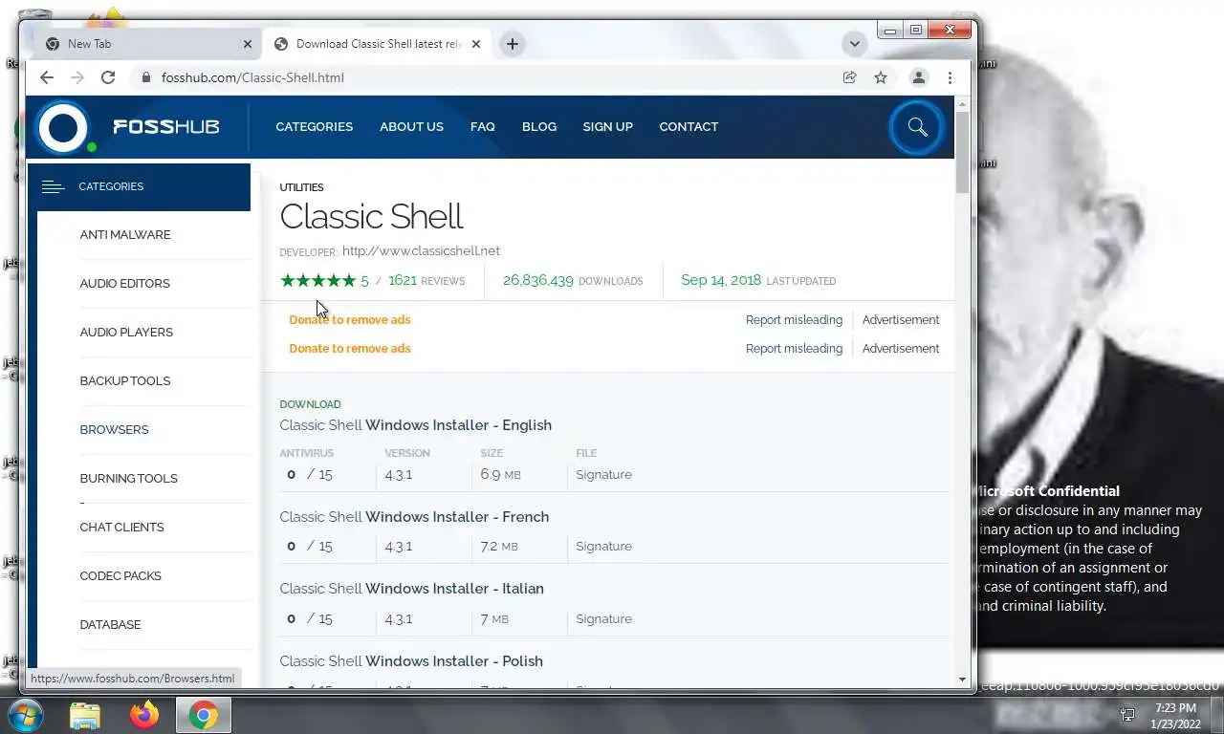Open AUDIO EDITORS category
1224x734 pixels.
click(x=125, y=283)
